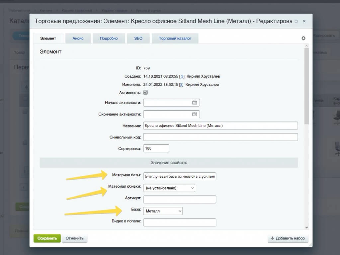Click the Видео в попапе field
Image resolution: width=340 pixels, height=255 pixels.
point(180,222)
